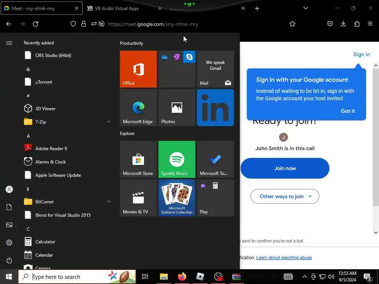The height and width of the screenshot is (284, 379).
Task: Open volume control in system tray
Action: tap(331, 277)
